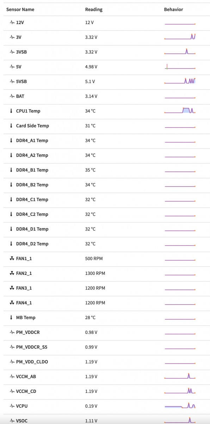This screenshot has height=424, width=210.
Task: Click the thermometer icon next to MB Temp
Action: [x=12, y=318]
